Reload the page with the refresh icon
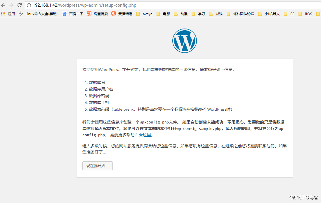 click(20, 5)
